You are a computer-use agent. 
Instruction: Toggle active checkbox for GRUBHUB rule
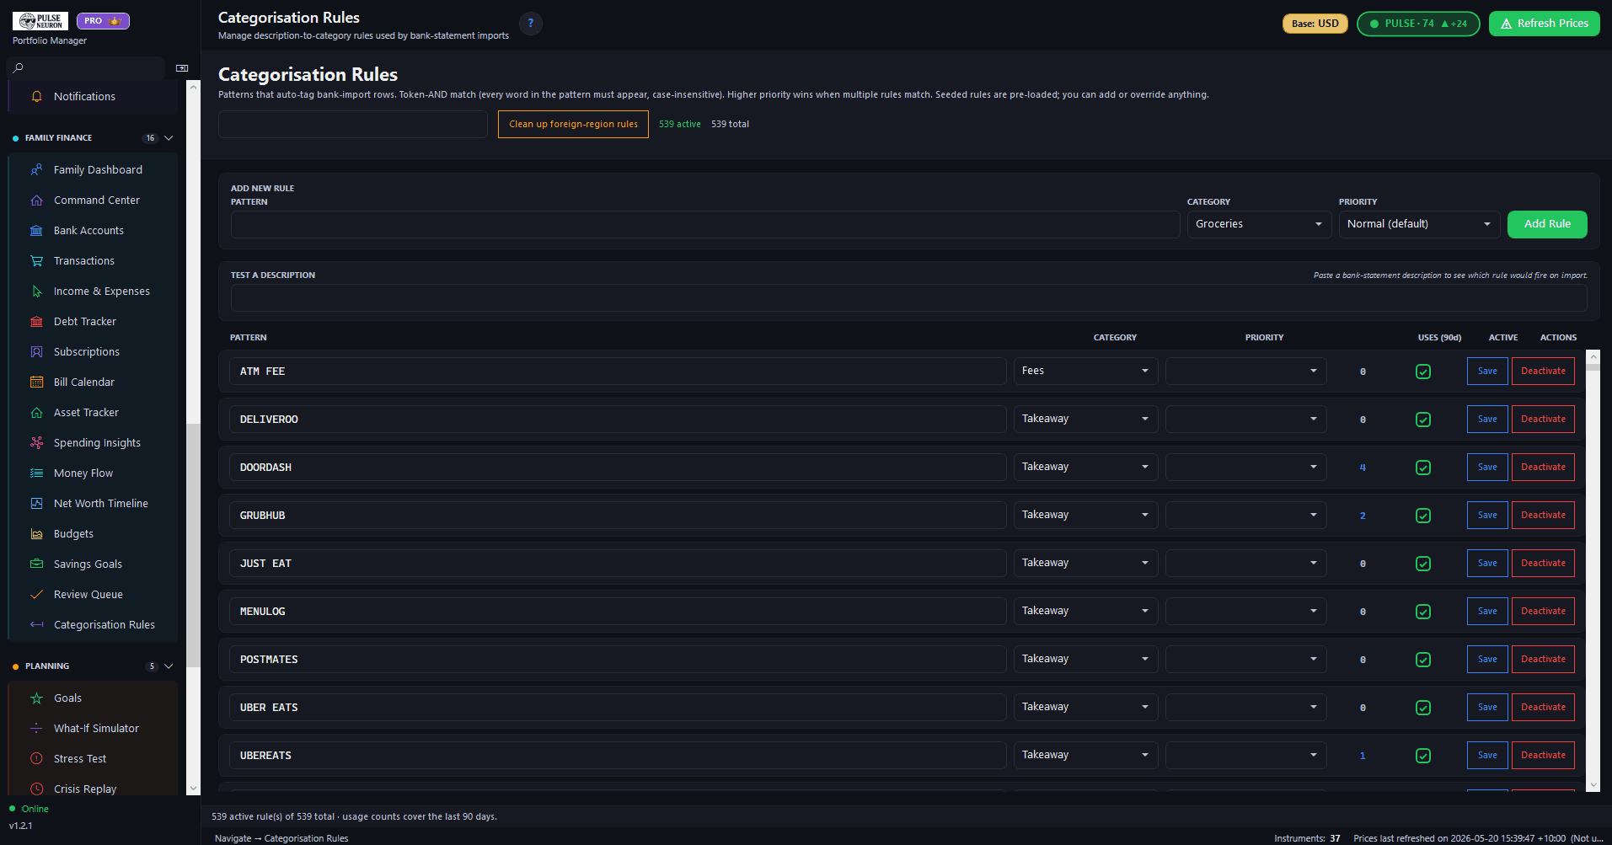[1423, 516]
